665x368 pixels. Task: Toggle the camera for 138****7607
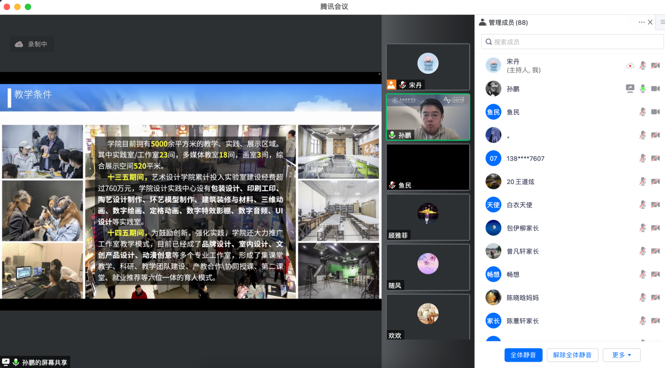click(655, 159)
